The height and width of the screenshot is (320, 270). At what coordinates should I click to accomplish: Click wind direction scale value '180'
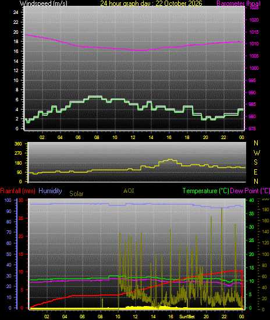click(x=18, y=163)
